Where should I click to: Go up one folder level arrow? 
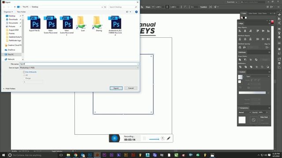(x=15, y=7)
